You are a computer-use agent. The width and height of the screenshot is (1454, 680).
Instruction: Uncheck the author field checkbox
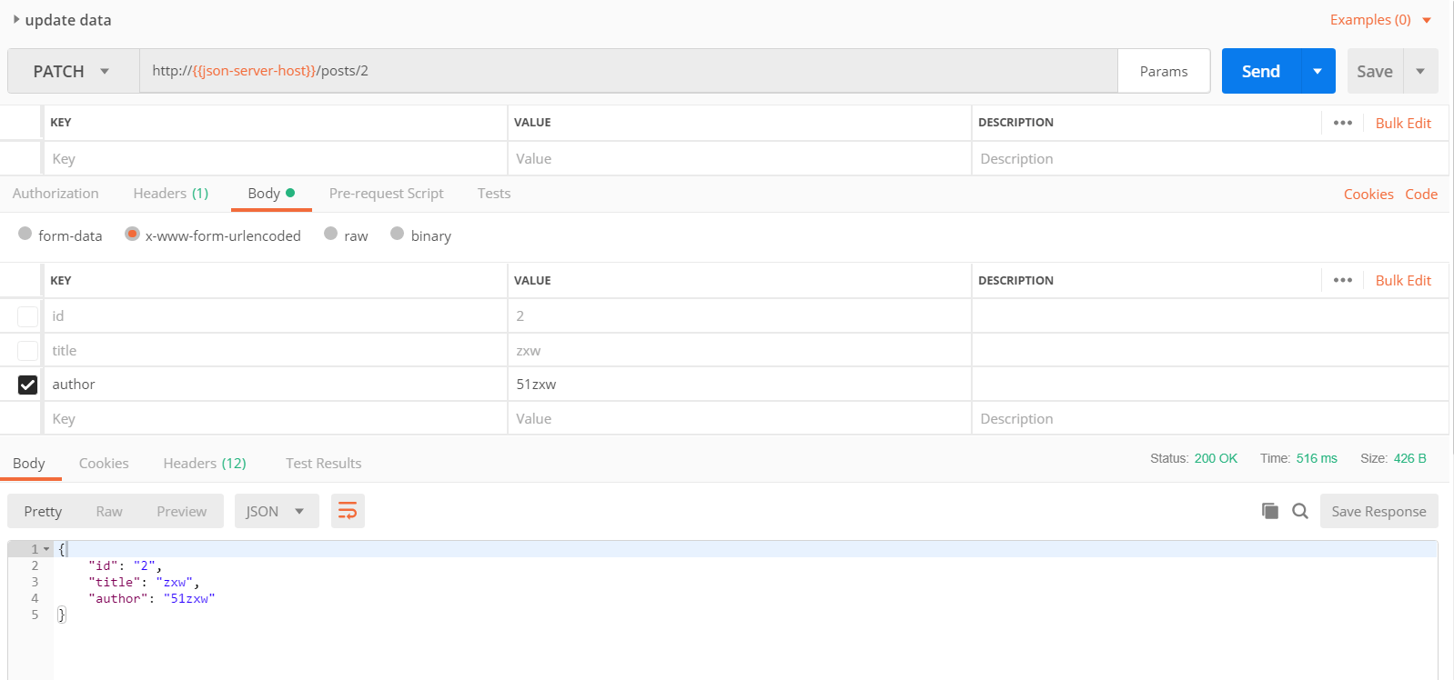(x=28, y=385)
